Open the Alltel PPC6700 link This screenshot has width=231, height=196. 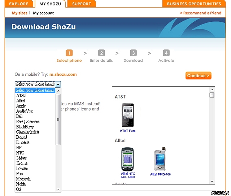tap(160, 174)
